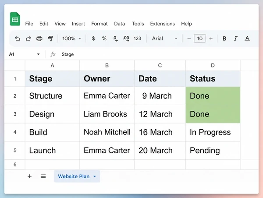
Task: Open the zoom 100% dropdown
Action: [x=72, y=39]
